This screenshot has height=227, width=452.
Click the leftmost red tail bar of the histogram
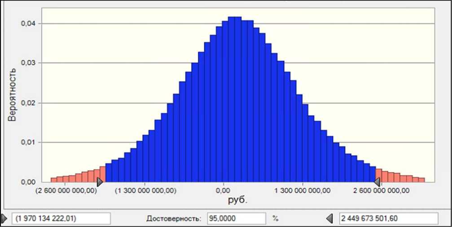point(53,180)
